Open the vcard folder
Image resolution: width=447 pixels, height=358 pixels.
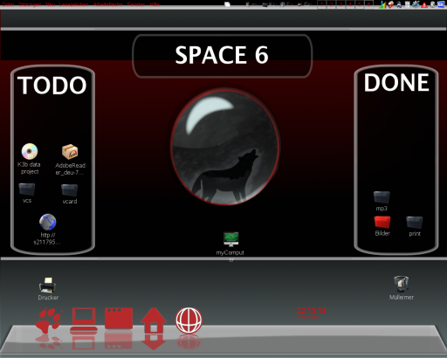[x=69, y=190]
